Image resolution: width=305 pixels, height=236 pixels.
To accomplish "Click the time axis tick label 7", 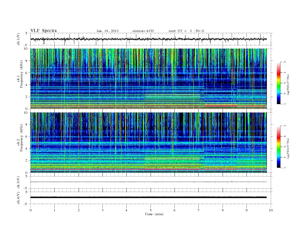I will coord(199,210).
